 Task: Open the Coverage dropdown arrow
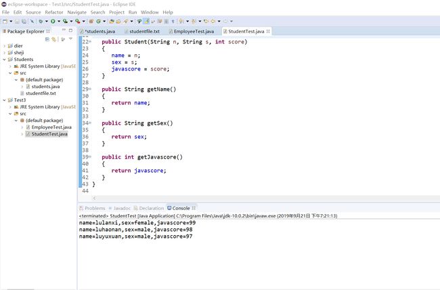pyautogui.click(x=71, y=22)
